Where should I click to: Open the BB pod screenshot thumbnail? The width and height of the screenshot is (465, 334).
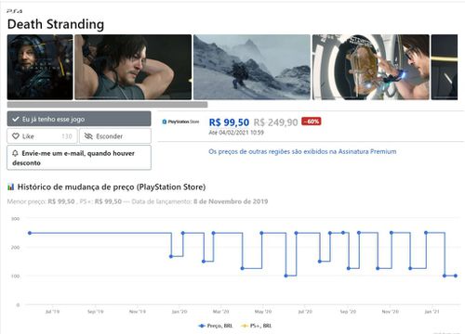point(371,67)
